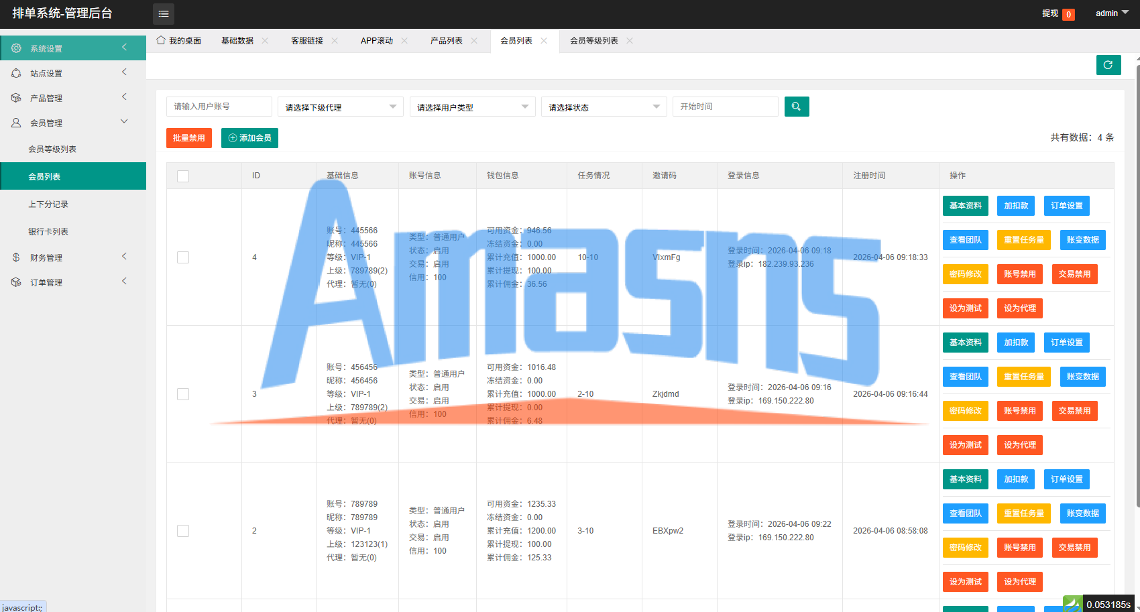Open the admin user dropdown

click(1112, 13)
